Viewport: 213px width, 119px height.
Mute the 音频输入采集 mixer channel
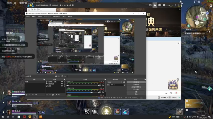coord(99,92)
